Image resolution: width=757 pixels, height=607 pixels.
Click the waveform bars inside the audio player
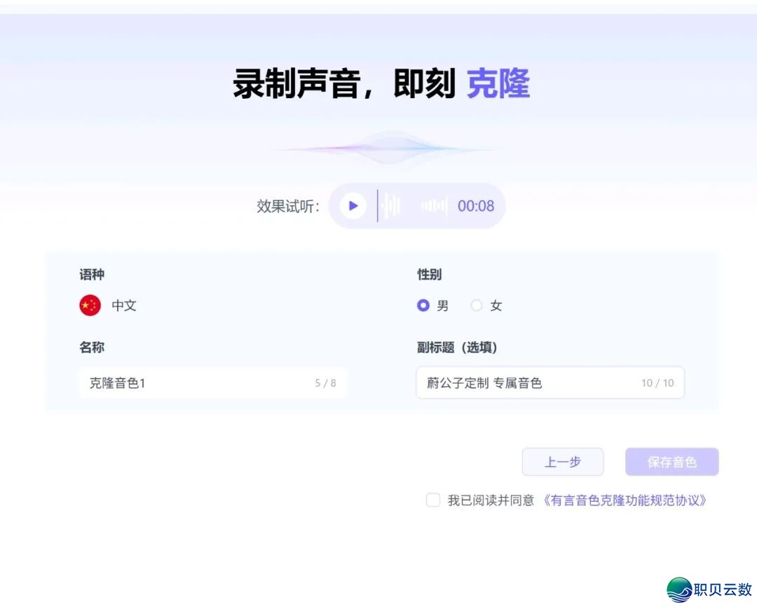[391, 205]
